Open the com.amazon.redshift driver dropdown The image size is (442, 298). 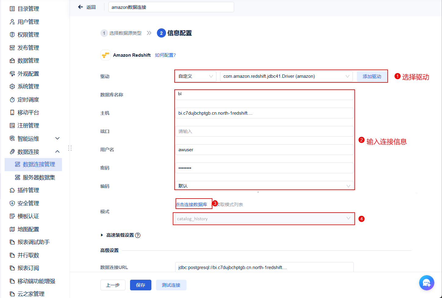tap(286, 76)
